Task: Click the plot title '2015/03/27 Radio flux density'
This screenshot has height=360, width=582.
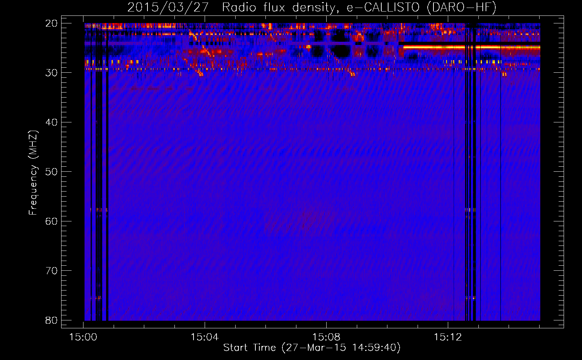Action: [312, 7]
